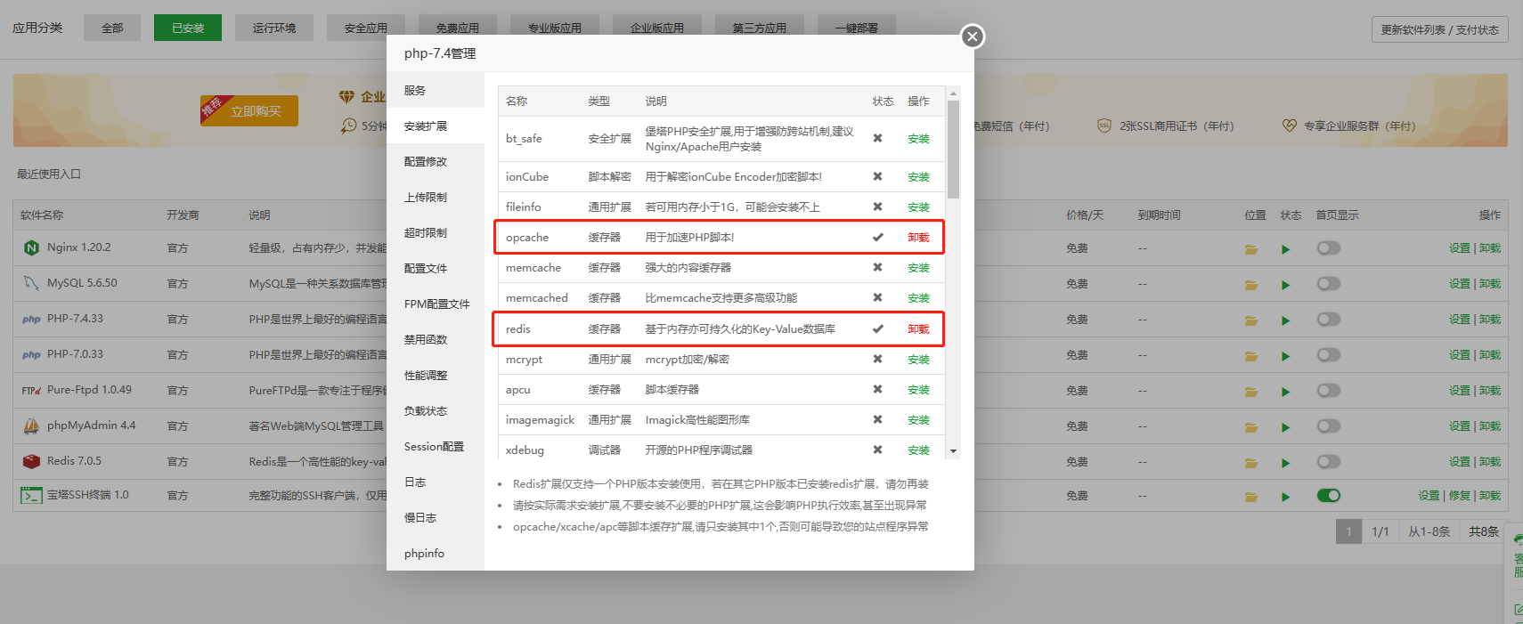Install the xdebug extension

coord(918,450)
